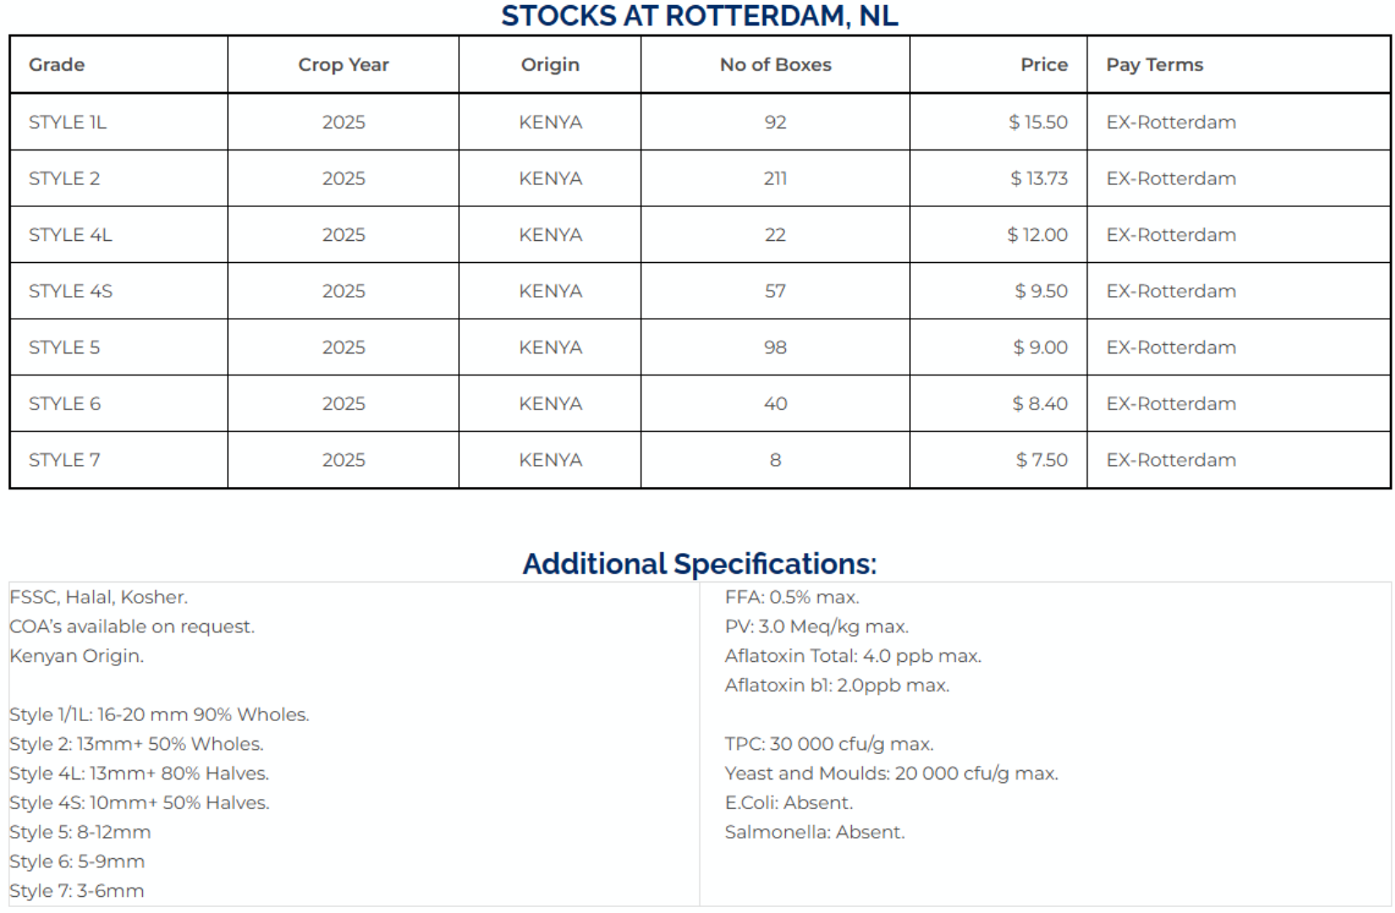This screenshot has width=1395, height=913.
Task: Select the FSSC, Halal, Kosher text
Action: point(99,597)
